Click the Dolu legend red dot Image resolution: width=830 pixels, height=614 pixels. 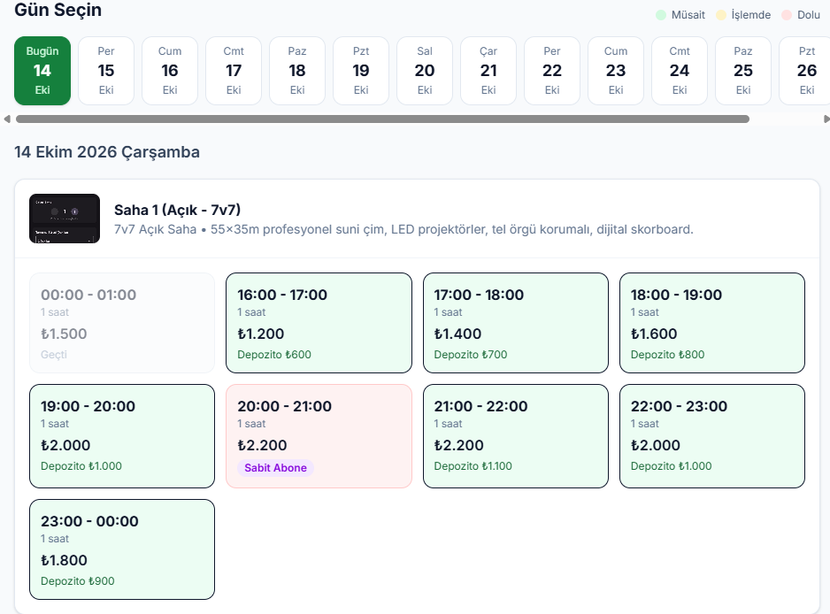coord(787,15)
